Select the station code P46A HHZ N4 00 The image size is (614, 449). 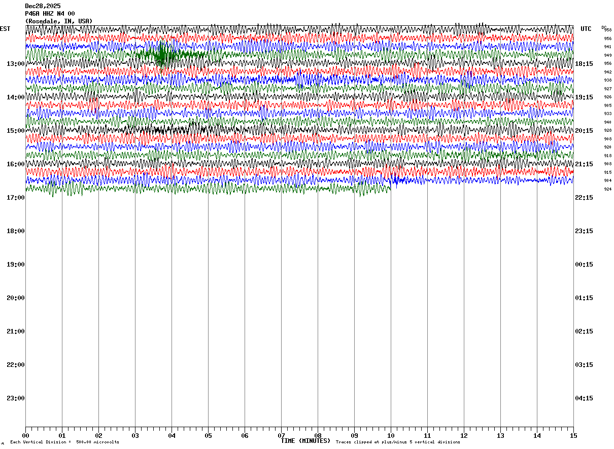click(50, 14)
